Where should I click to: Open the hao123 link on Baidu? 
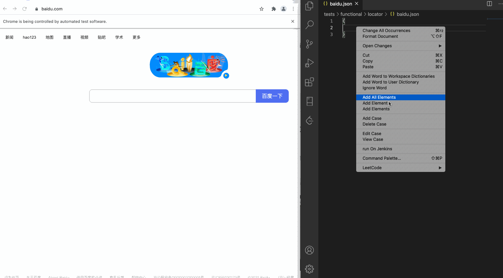pyautogui.click(x=29, y=37)
